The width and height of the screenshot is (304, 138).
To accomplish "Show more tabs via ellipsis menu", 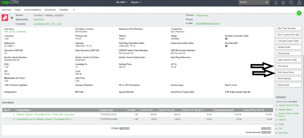I will [x=74, y=10].
